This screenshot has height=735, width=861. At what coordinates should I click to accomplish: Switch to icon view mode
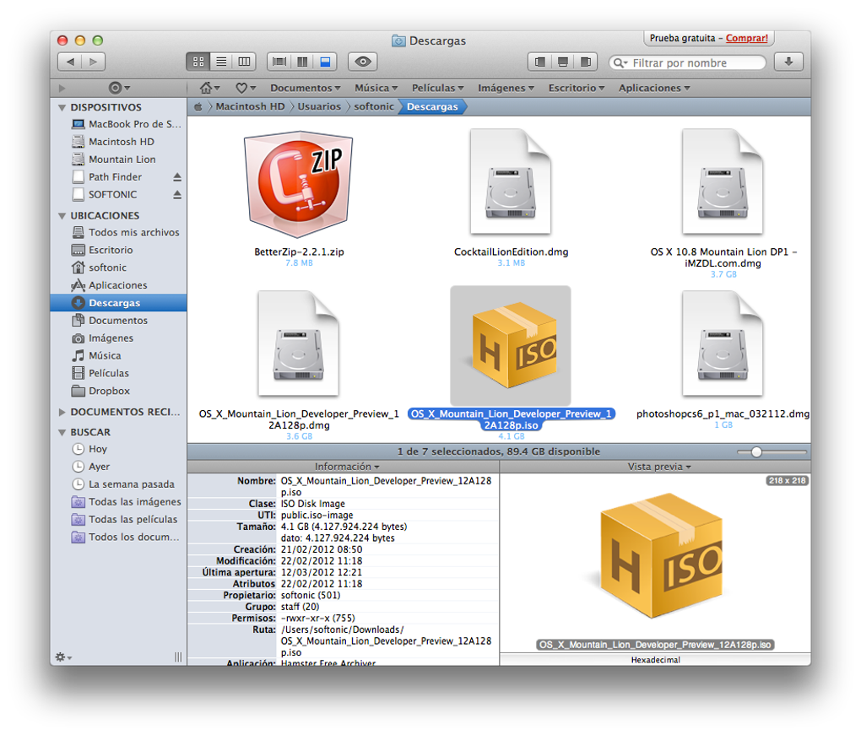(198, 62)
